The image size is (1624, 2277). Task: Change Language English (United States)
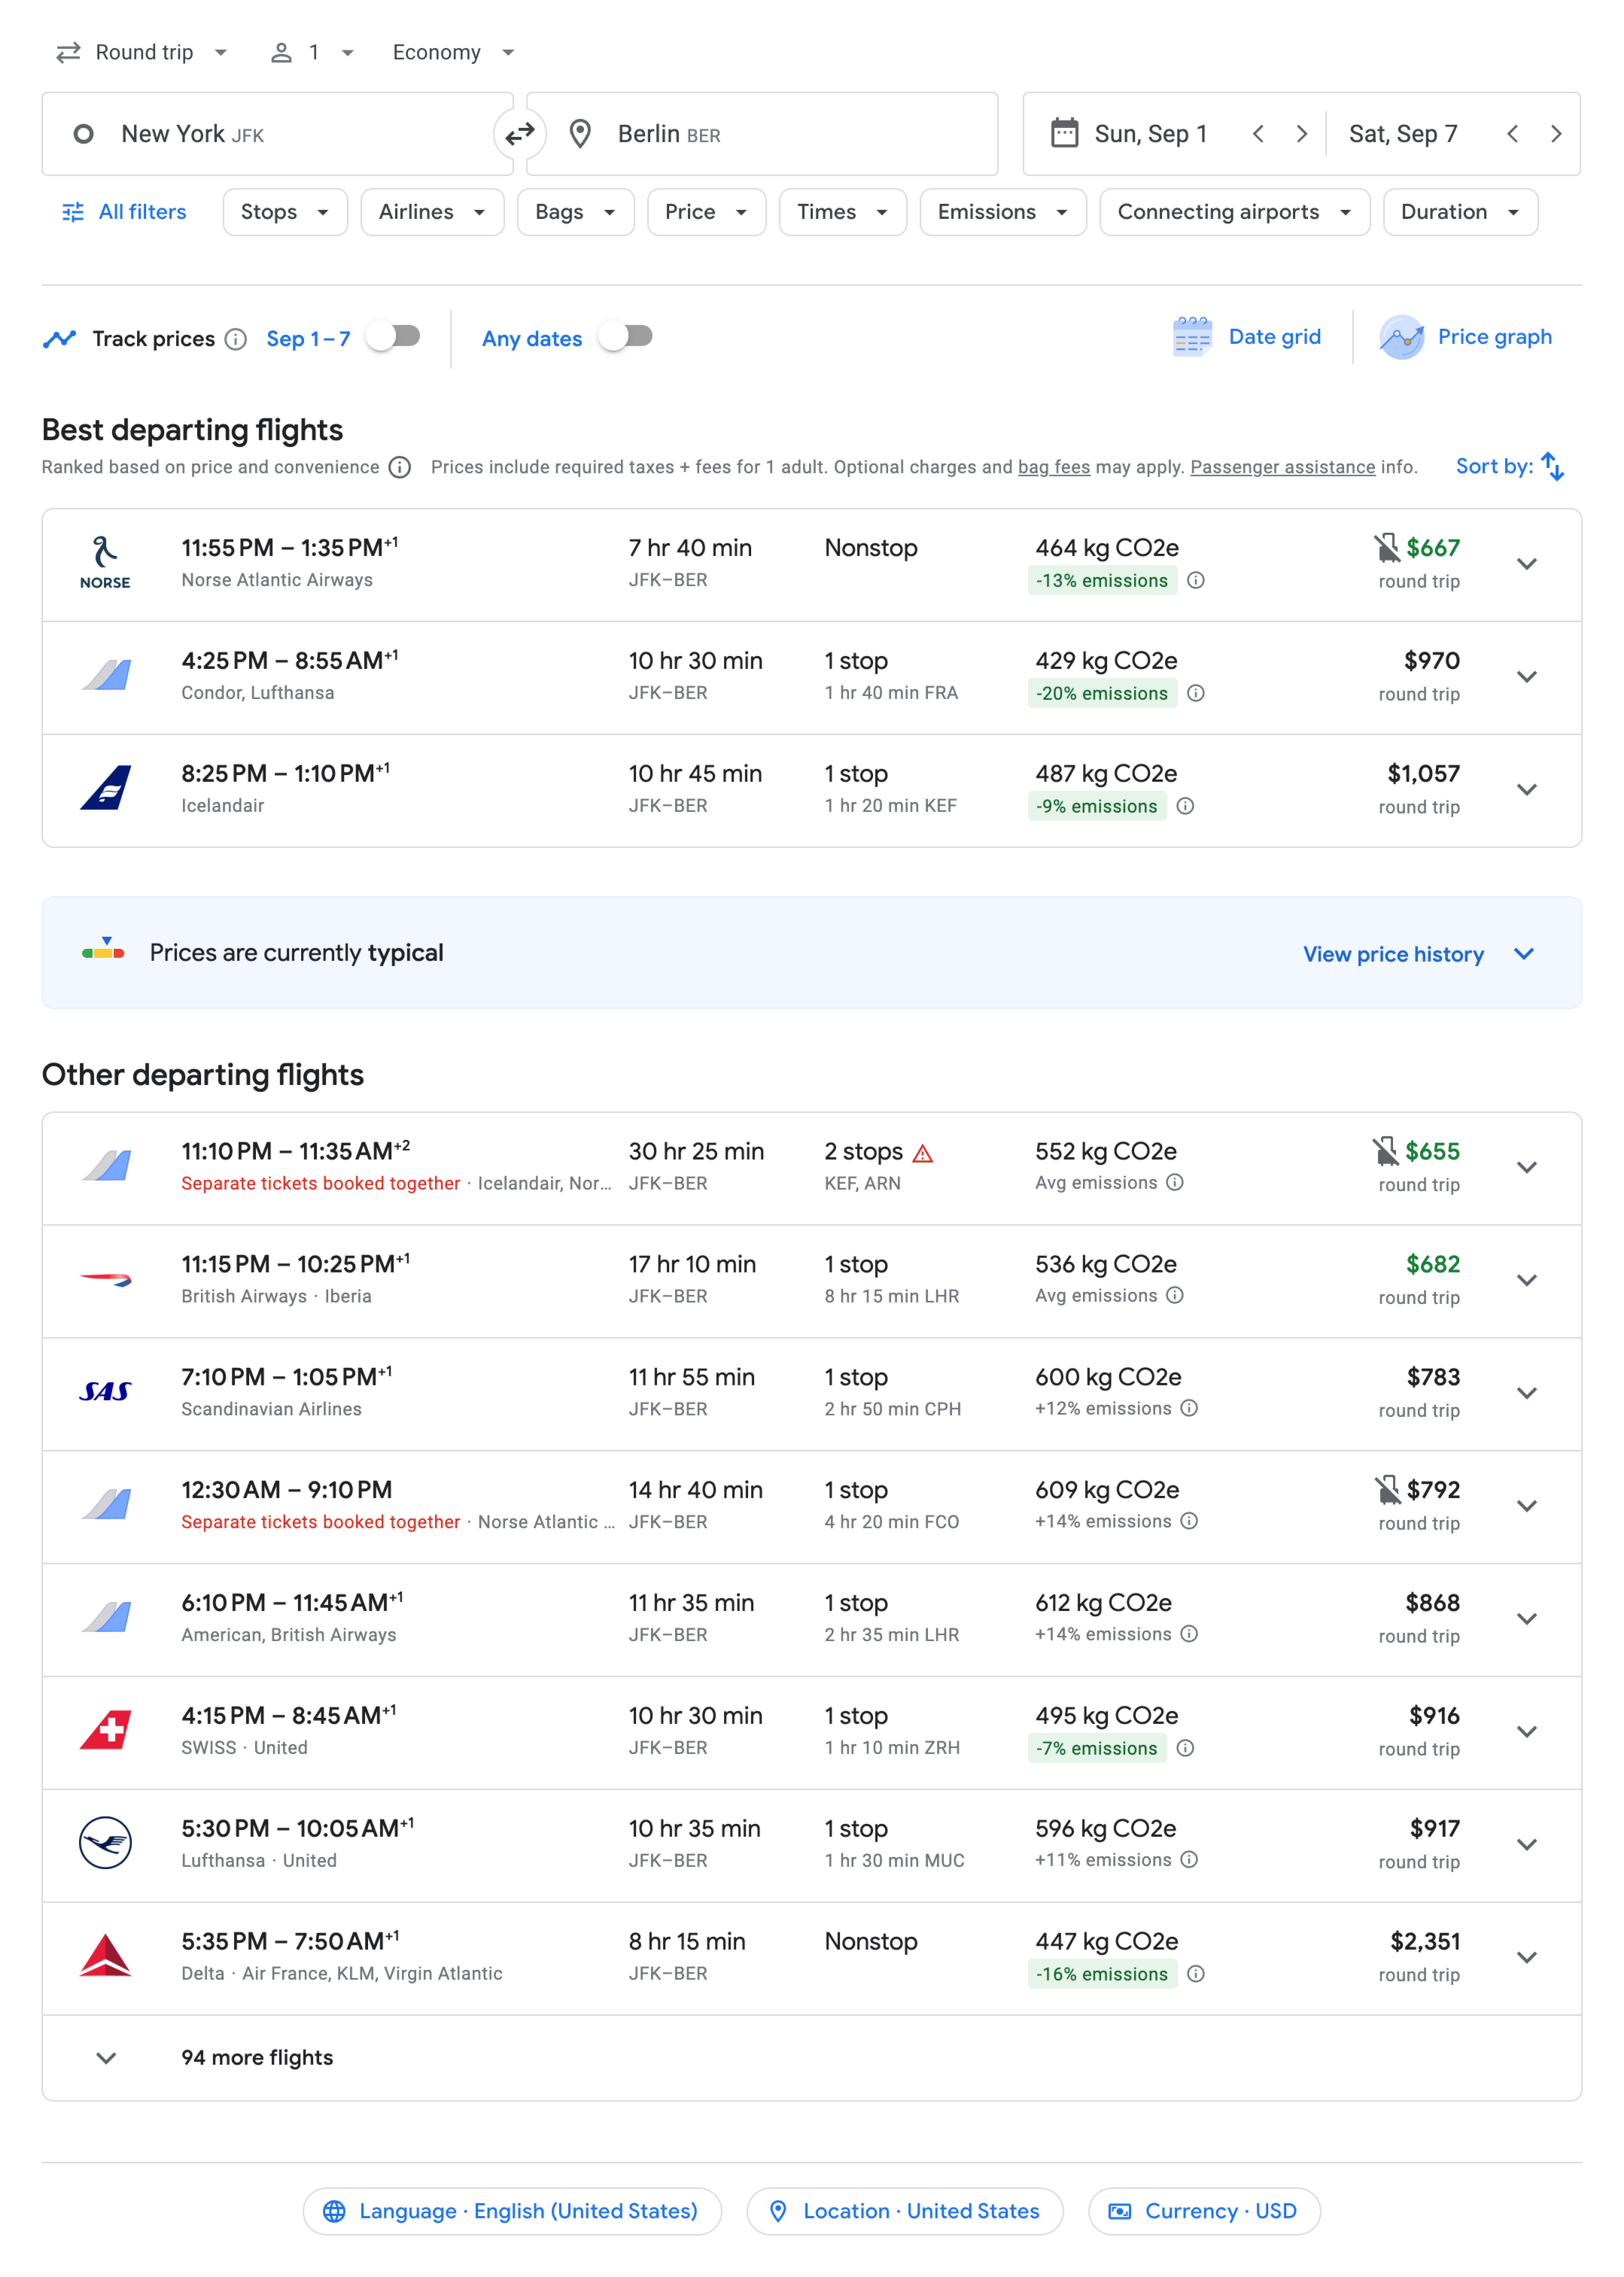(512, 2211)
